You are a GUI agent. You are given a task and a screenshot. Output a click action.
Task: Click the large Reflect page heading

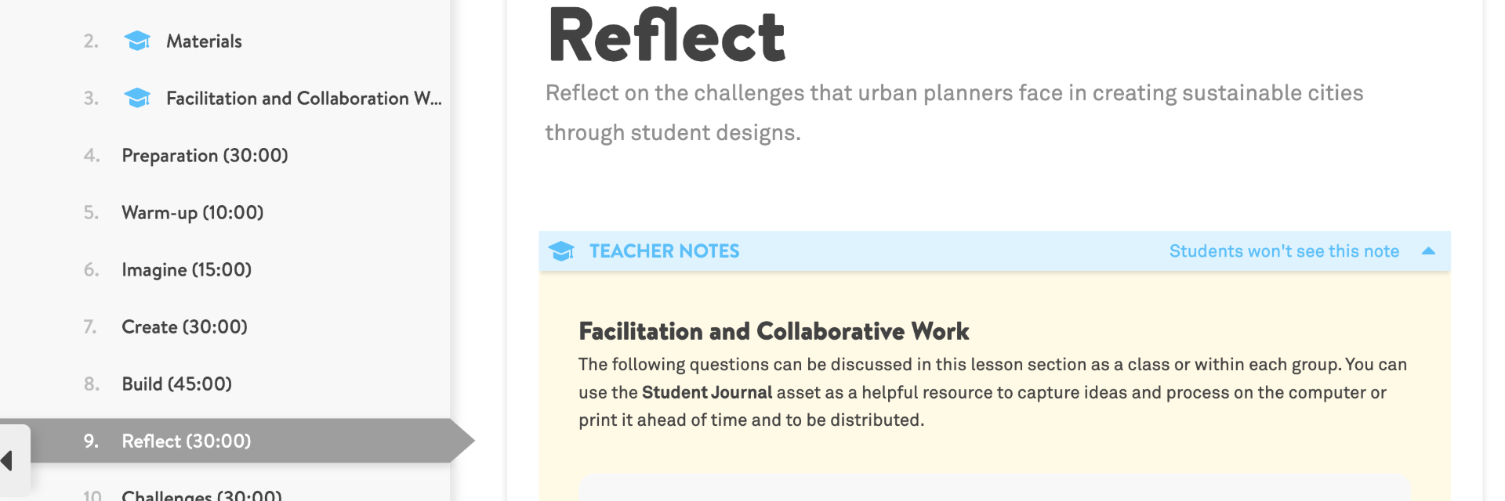click(667, 37)
